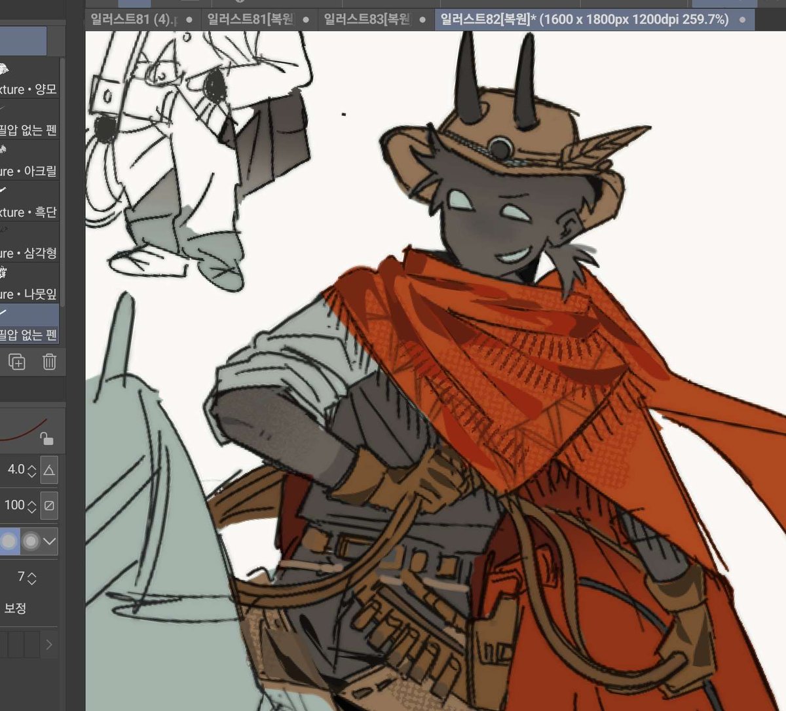The image size is (786, 711).
Task: Click the stabilization 7 stepper arrows
Action: click(x=31, y=577)
